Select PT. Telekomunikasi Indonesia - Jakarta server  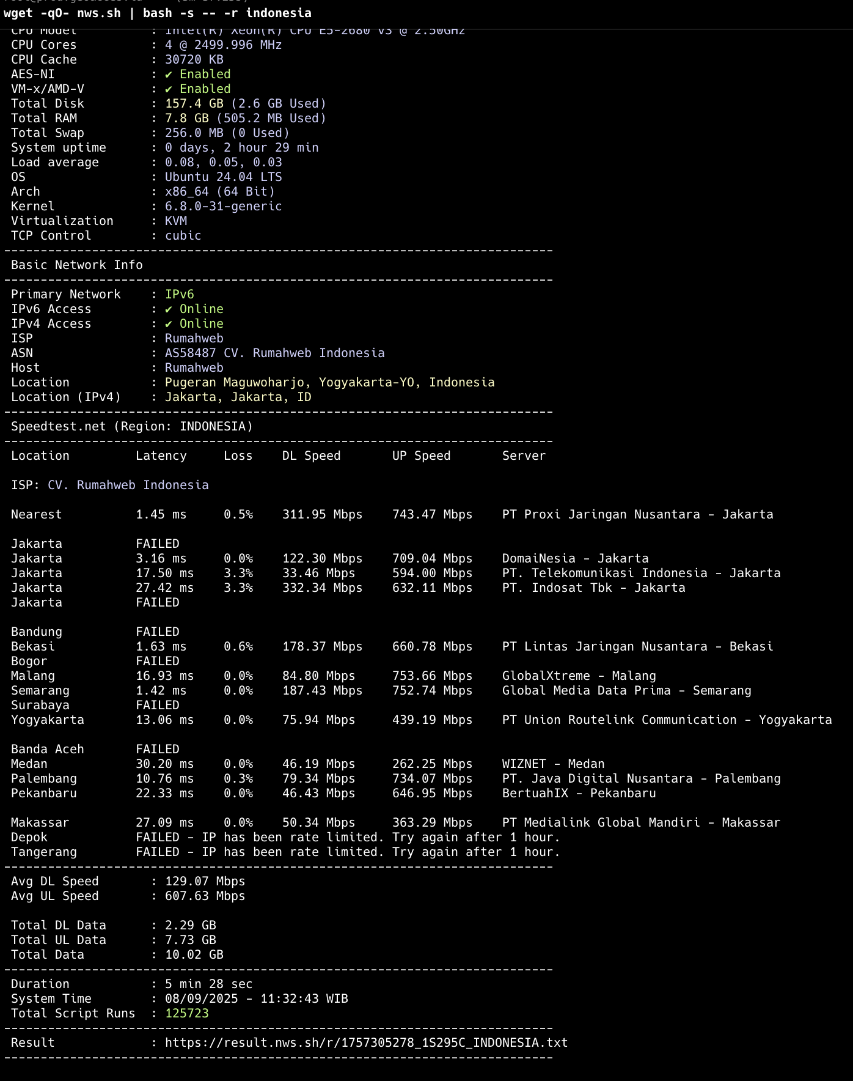642,573
